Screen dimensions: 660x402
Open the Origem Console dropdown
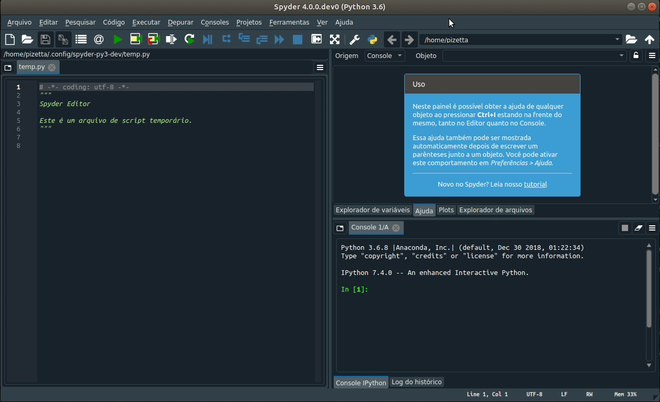click(x=384, y=55)
